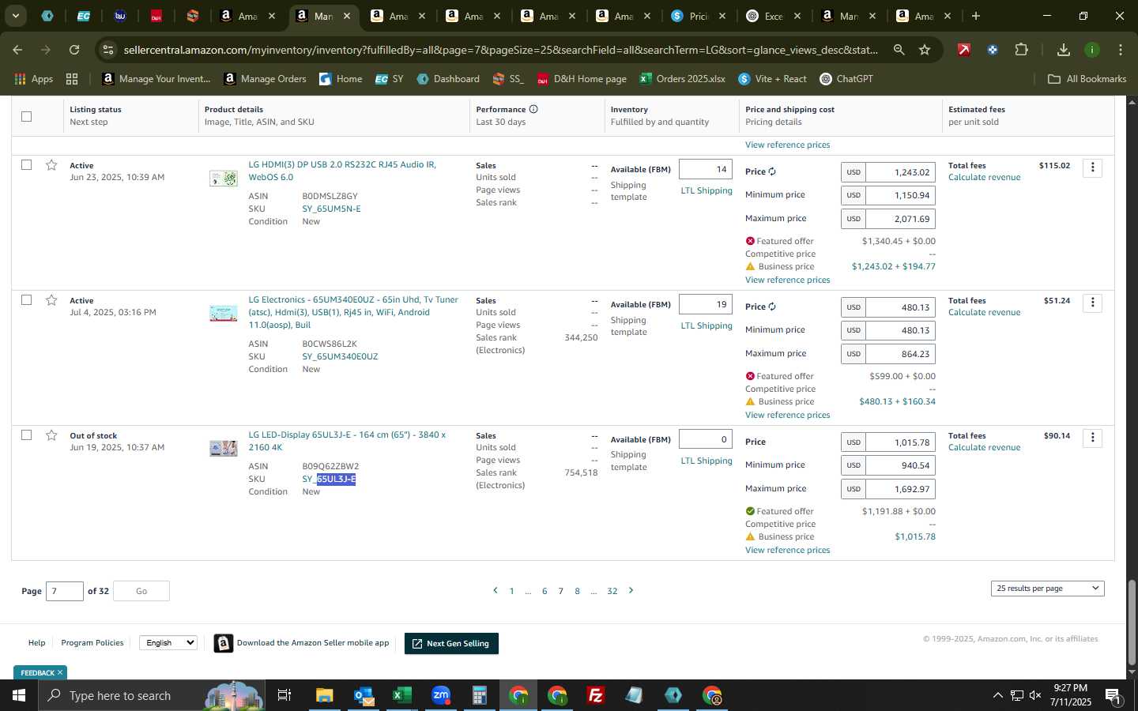
Task: Click product thumbnail of LG Electronics 65UM340E0UZ
Action: click(x=223, y=314)
